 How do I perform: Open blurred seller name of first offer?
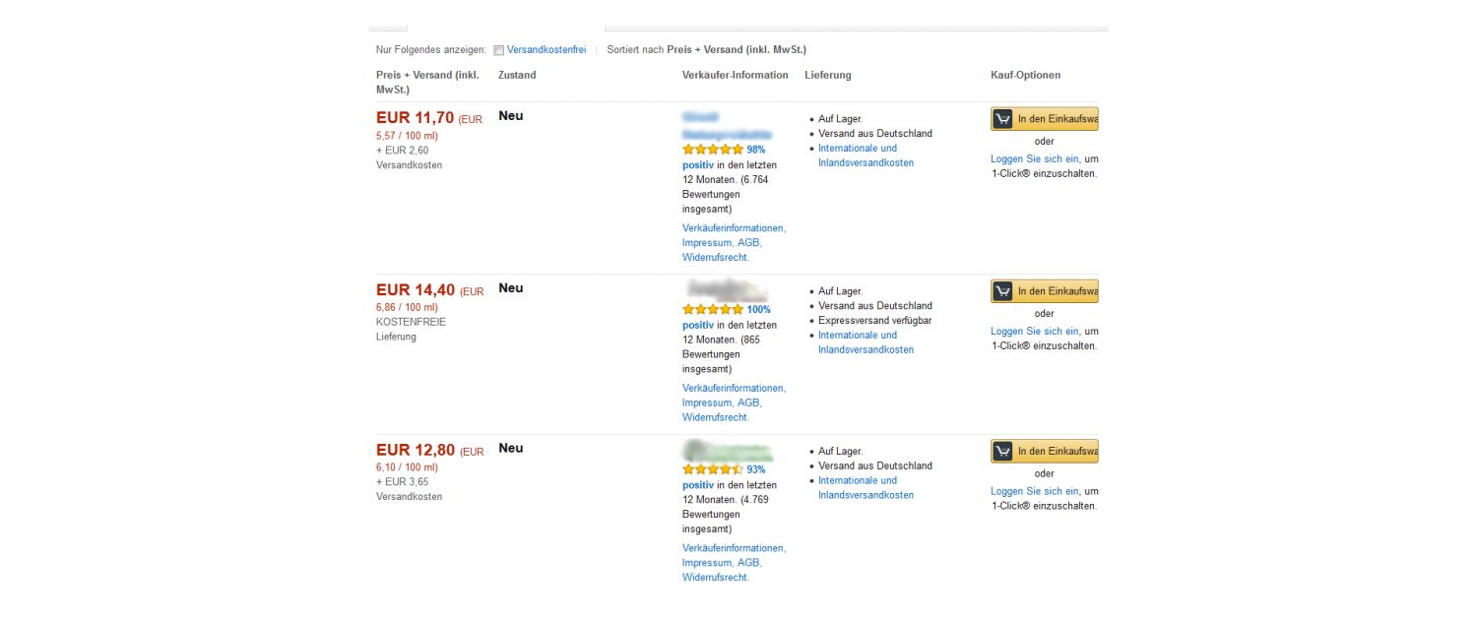coord(727,125)
